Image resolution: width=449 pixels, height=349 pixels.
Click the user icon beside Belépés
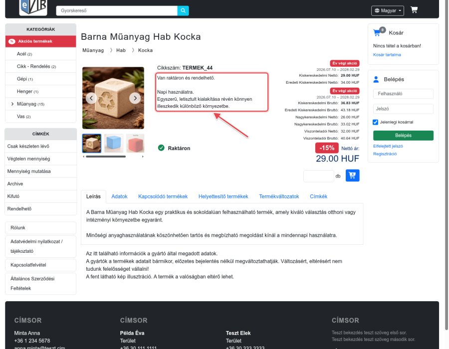(x=376, y=79)
